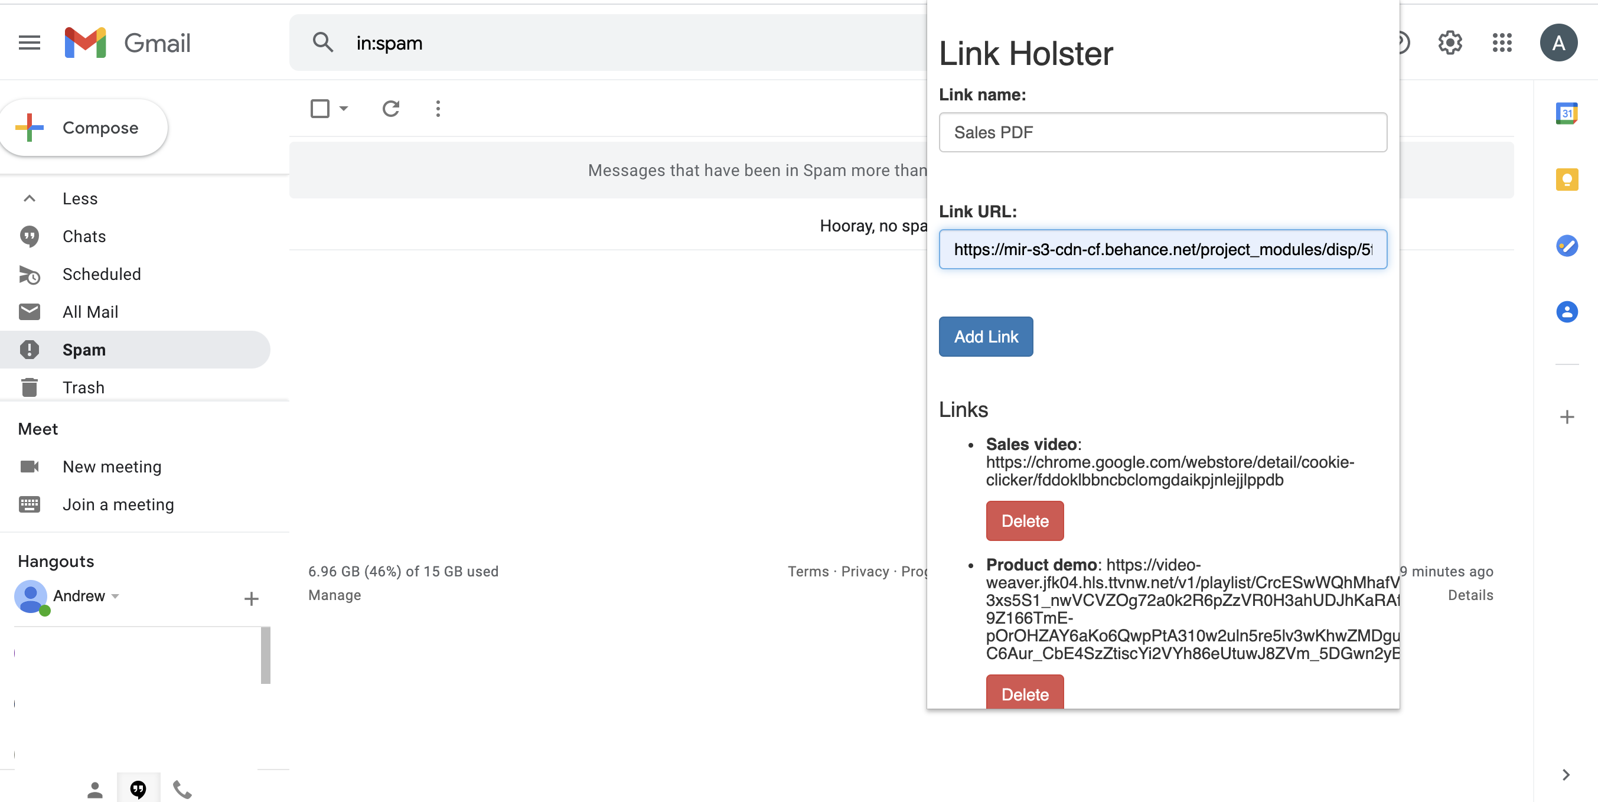The image size is (1598, 802).
Task: Open the Google apps grid
Action: click(1502, 43)
